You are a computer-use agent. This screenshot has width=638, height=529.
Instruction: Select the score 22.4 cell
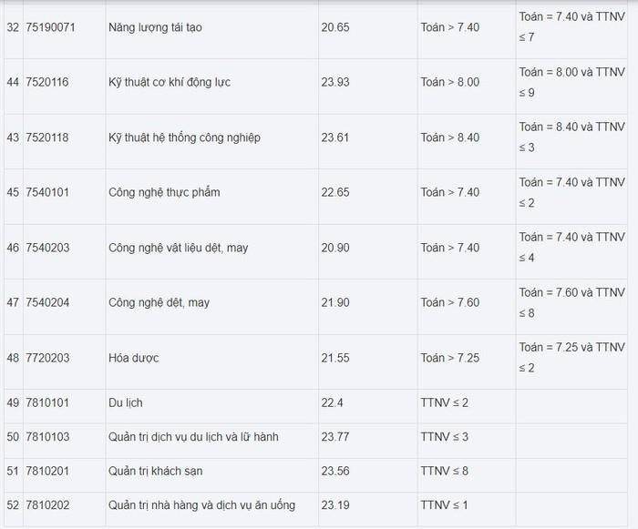334,402
